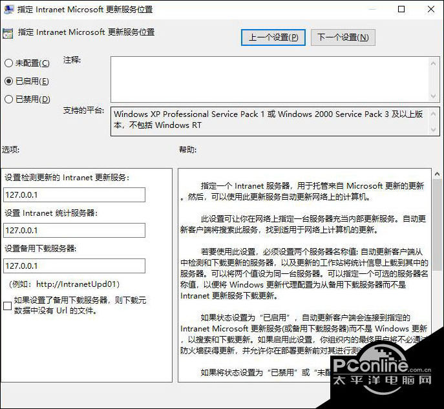444x409 pixels.
Task: Click the help paragraph starting 如果状态设置为"已启用"
Action: 304,334
